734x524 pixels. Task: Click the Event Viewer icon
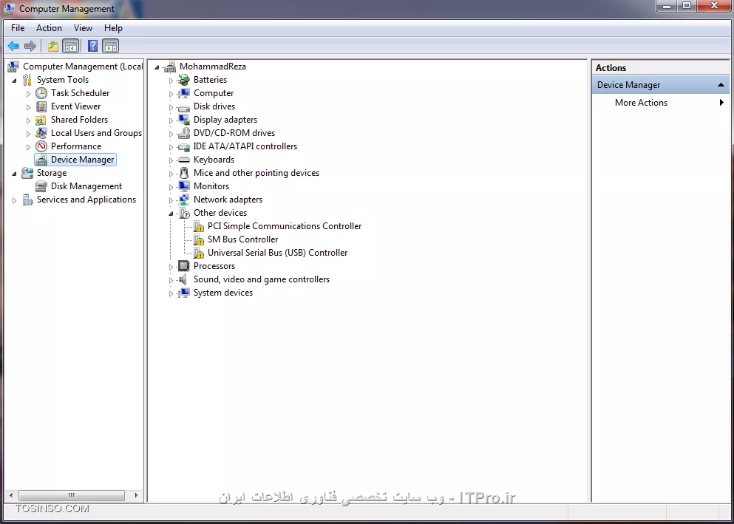tap(41, 106)
